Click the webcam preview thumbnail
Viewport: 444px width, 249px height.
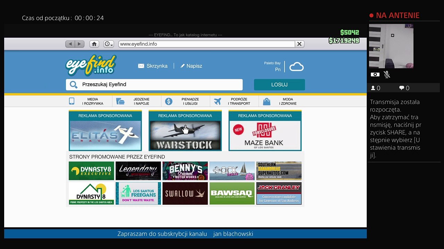391,46
